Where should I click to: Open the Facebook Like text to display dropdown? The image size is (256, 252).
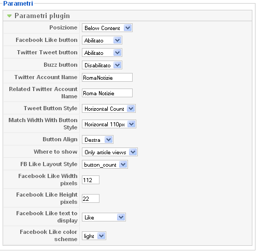[x=104, y=217]
